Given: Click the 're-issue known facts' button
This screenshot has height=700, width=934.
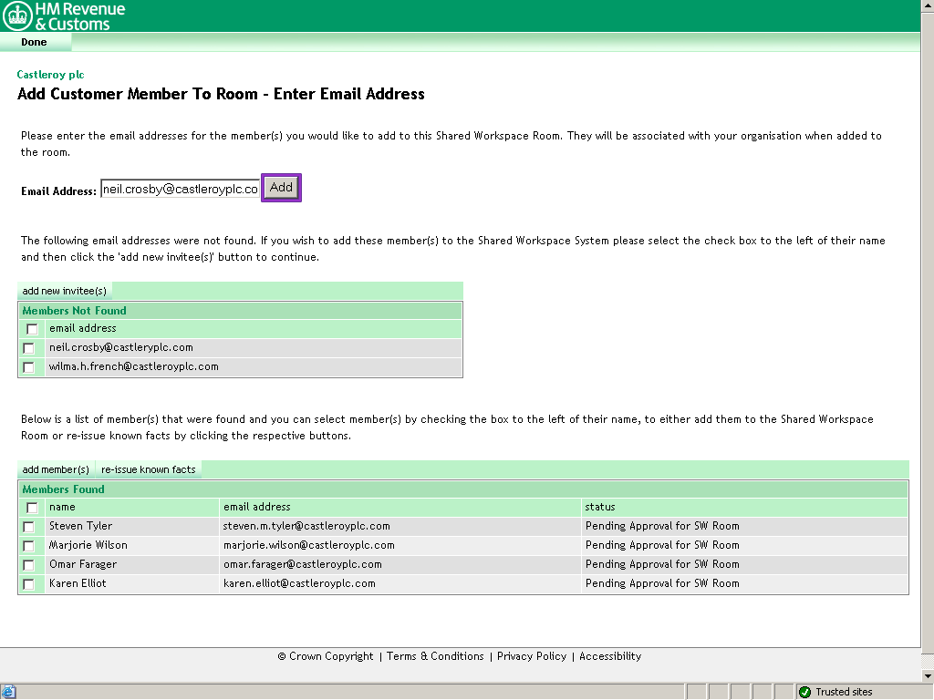Looking at the screenshot, I should [149, 469].
